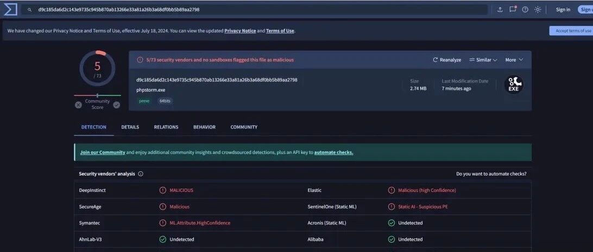Click the EXE file type icon
Image resolution: width=593 pixels, height=252 pixels.
pos(514,85)
